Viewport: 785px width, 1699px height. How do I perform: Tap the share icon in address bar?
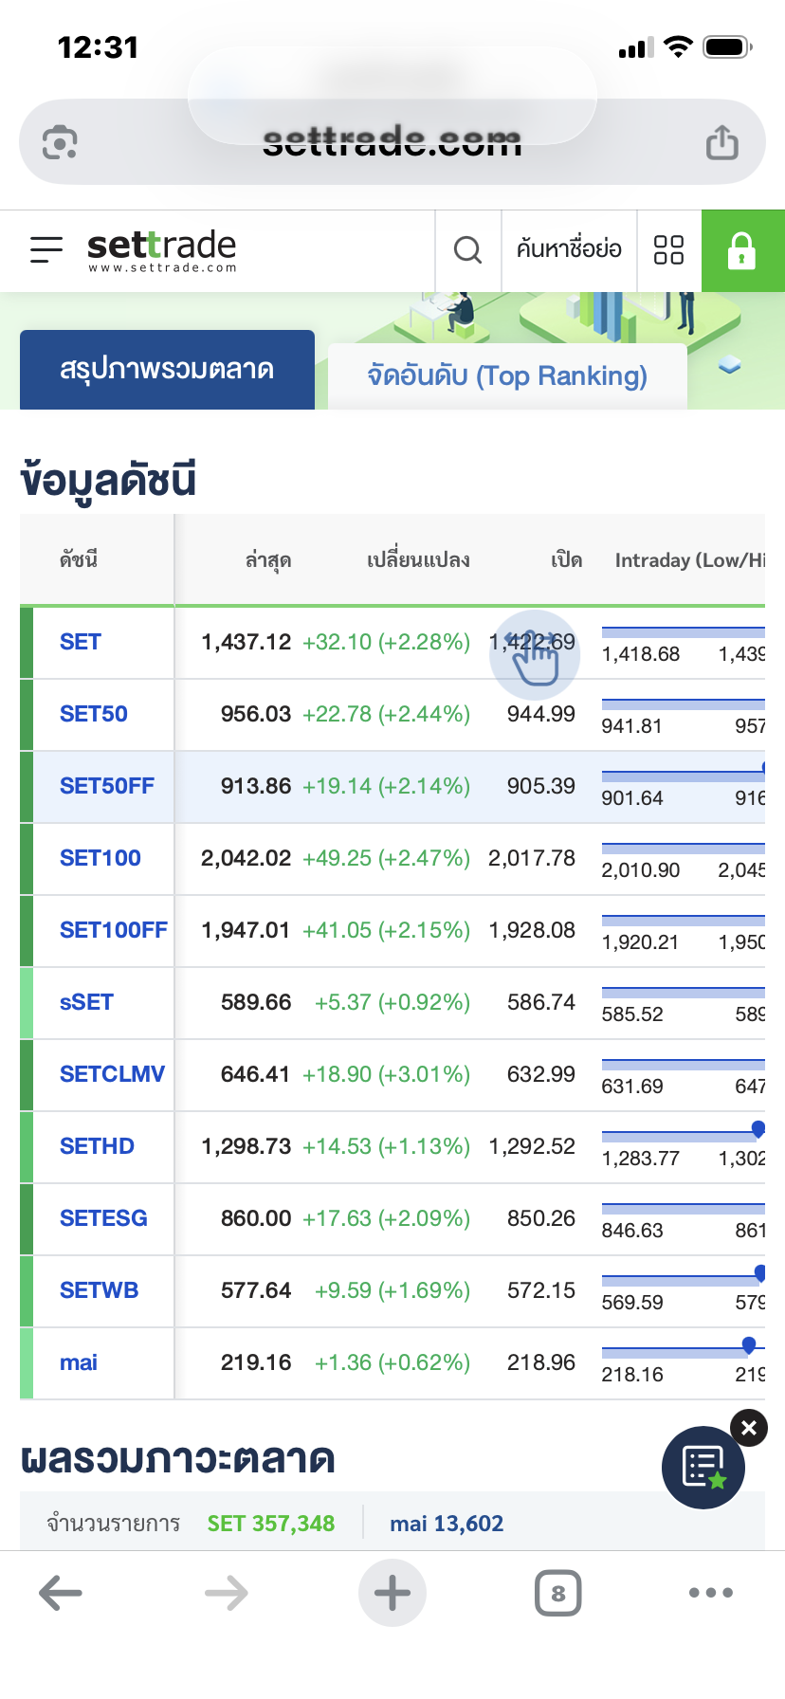coord(721,143)
